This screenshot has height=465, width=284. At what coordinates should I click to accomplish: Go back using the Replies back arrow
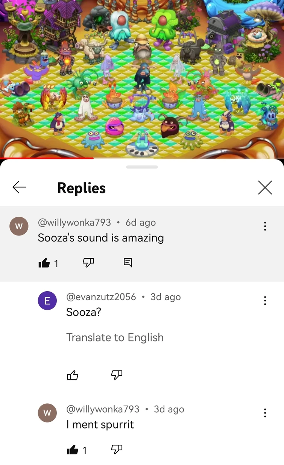pos(19,187)
